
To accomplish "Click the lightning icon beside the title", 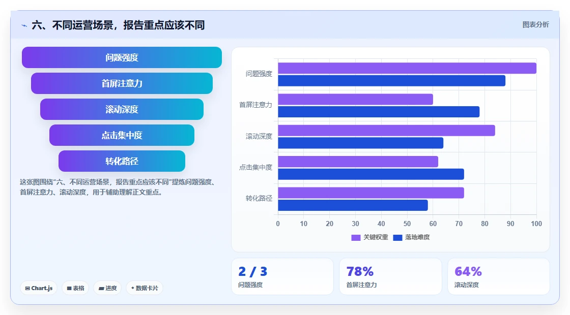I will (x=24, y=25).
